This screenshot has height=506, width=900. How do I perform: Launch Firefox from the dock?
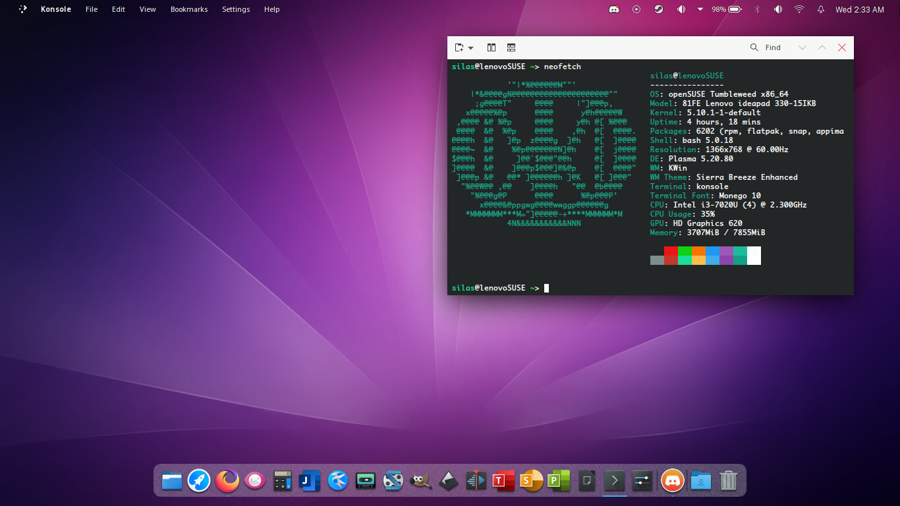[227, 480]
